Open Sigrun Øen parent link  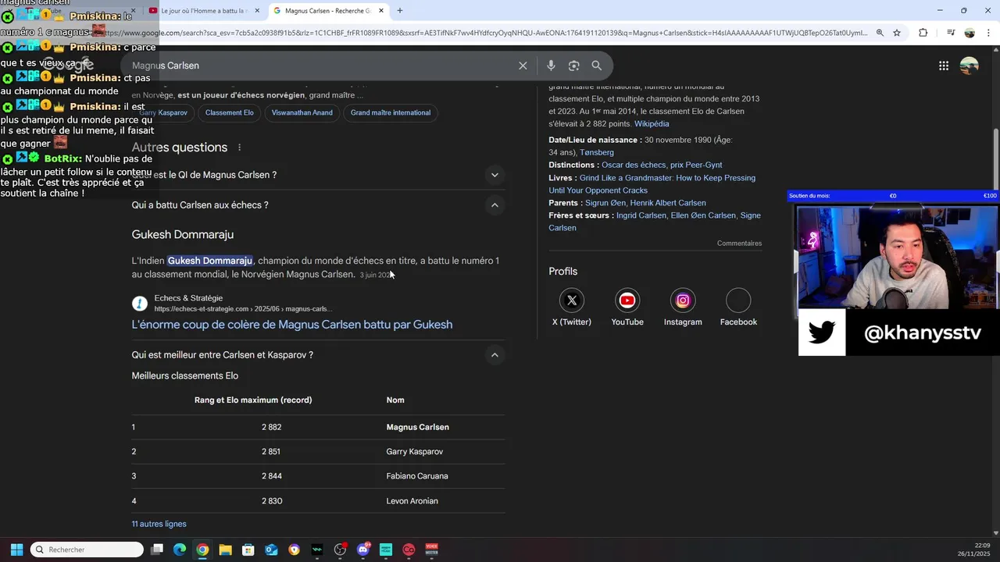(605, 203)
